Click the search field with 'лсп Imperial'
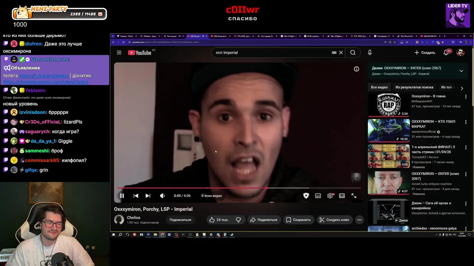The width and height of the screenshot is (474, 266). tap(272, 52)
